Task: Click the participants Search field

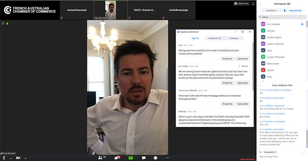Action: 282,17
